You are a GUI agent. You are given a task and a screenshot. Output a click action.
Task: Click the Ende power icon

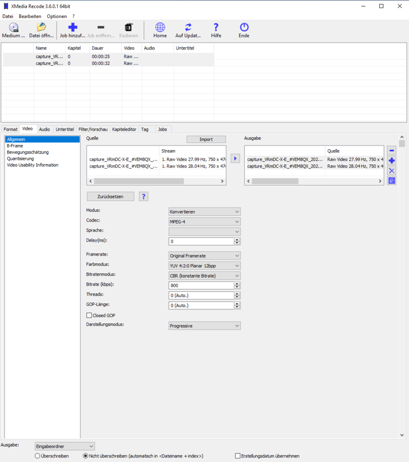[x=244, y=28]
